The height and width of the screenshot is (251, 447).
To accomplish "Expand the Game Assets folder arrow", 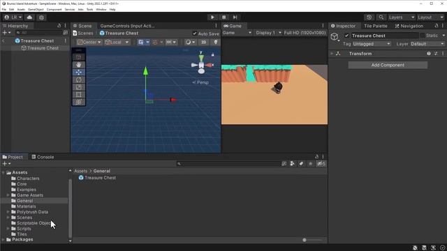I will (x=8, y=195).
